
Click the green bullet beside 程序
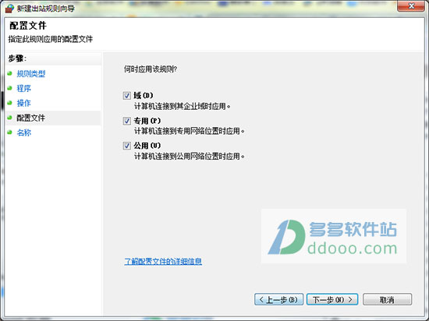(x=10, y=88)
